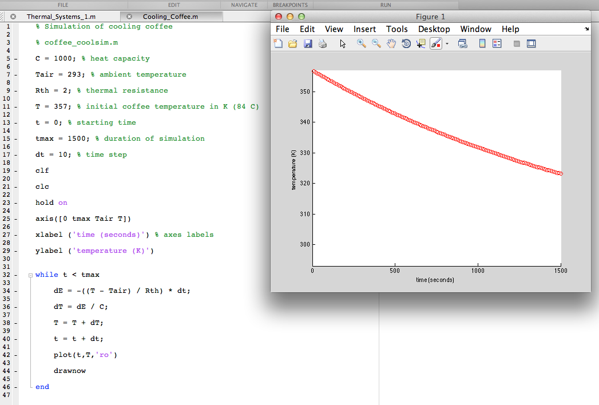The height and width of the screenshot is (405, 599).
Task: Click the red color swatch on the brush tool
Action: tap(439, 46)
